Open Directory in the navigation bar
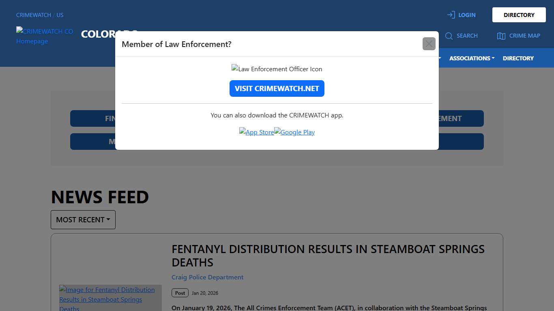The width and height of the screenshot is (554, 311). (x=518, y=58)
